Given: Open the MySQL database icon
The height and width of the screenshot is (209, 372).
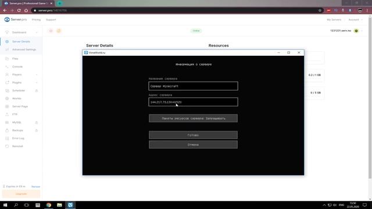Looking at the screenshot, I should (7, 122).
